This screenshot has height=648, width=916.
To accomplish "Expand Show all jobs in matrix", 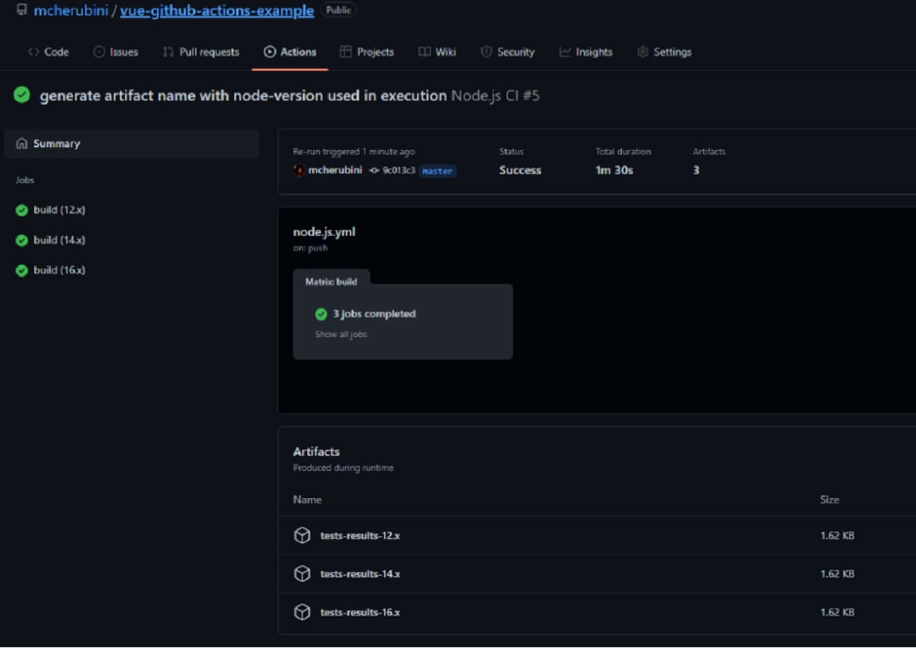I will tap(341, 335).
